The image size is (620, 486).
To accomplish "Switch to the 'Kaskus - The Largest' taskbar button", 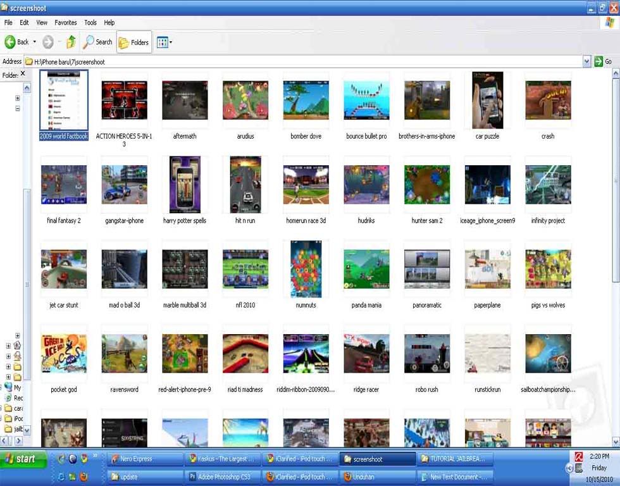I will [x=223, y=459].
